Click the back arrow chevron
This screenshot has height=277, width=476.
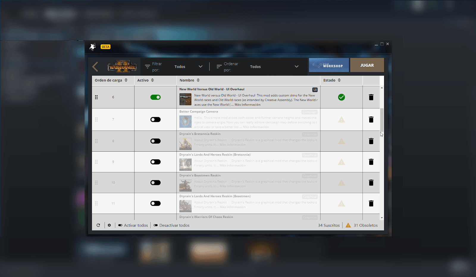[95, 67]
